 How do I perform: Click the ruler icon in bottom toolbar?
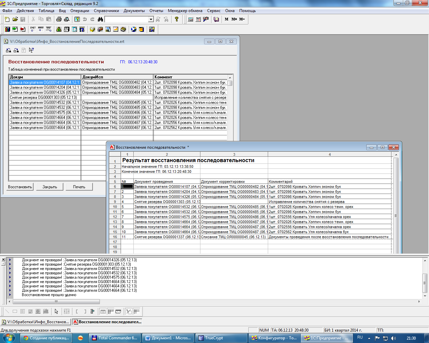tap(118, 312)
